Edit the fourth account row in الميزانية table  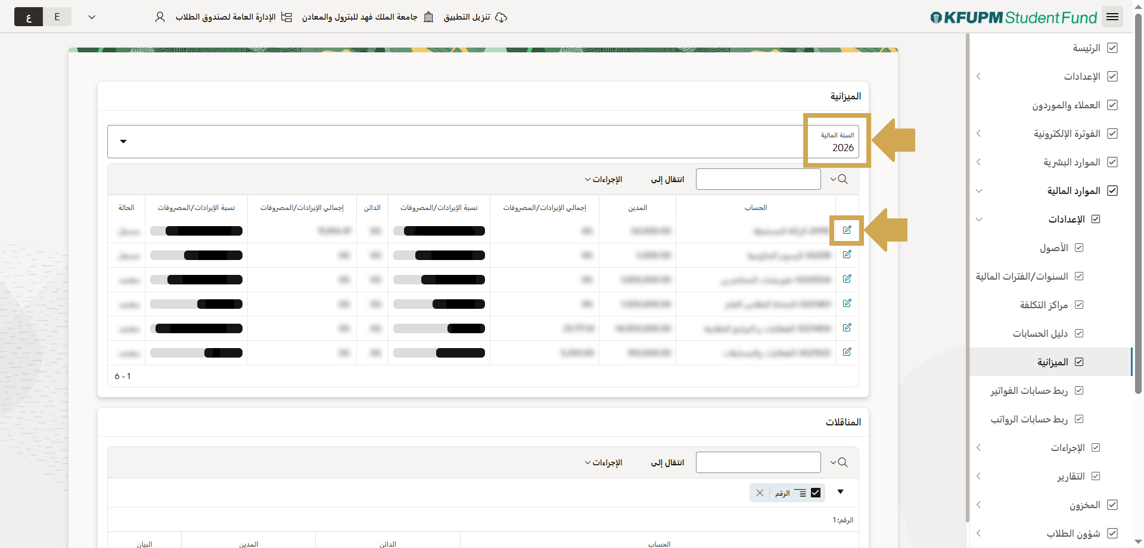click(x=847, y=303)
